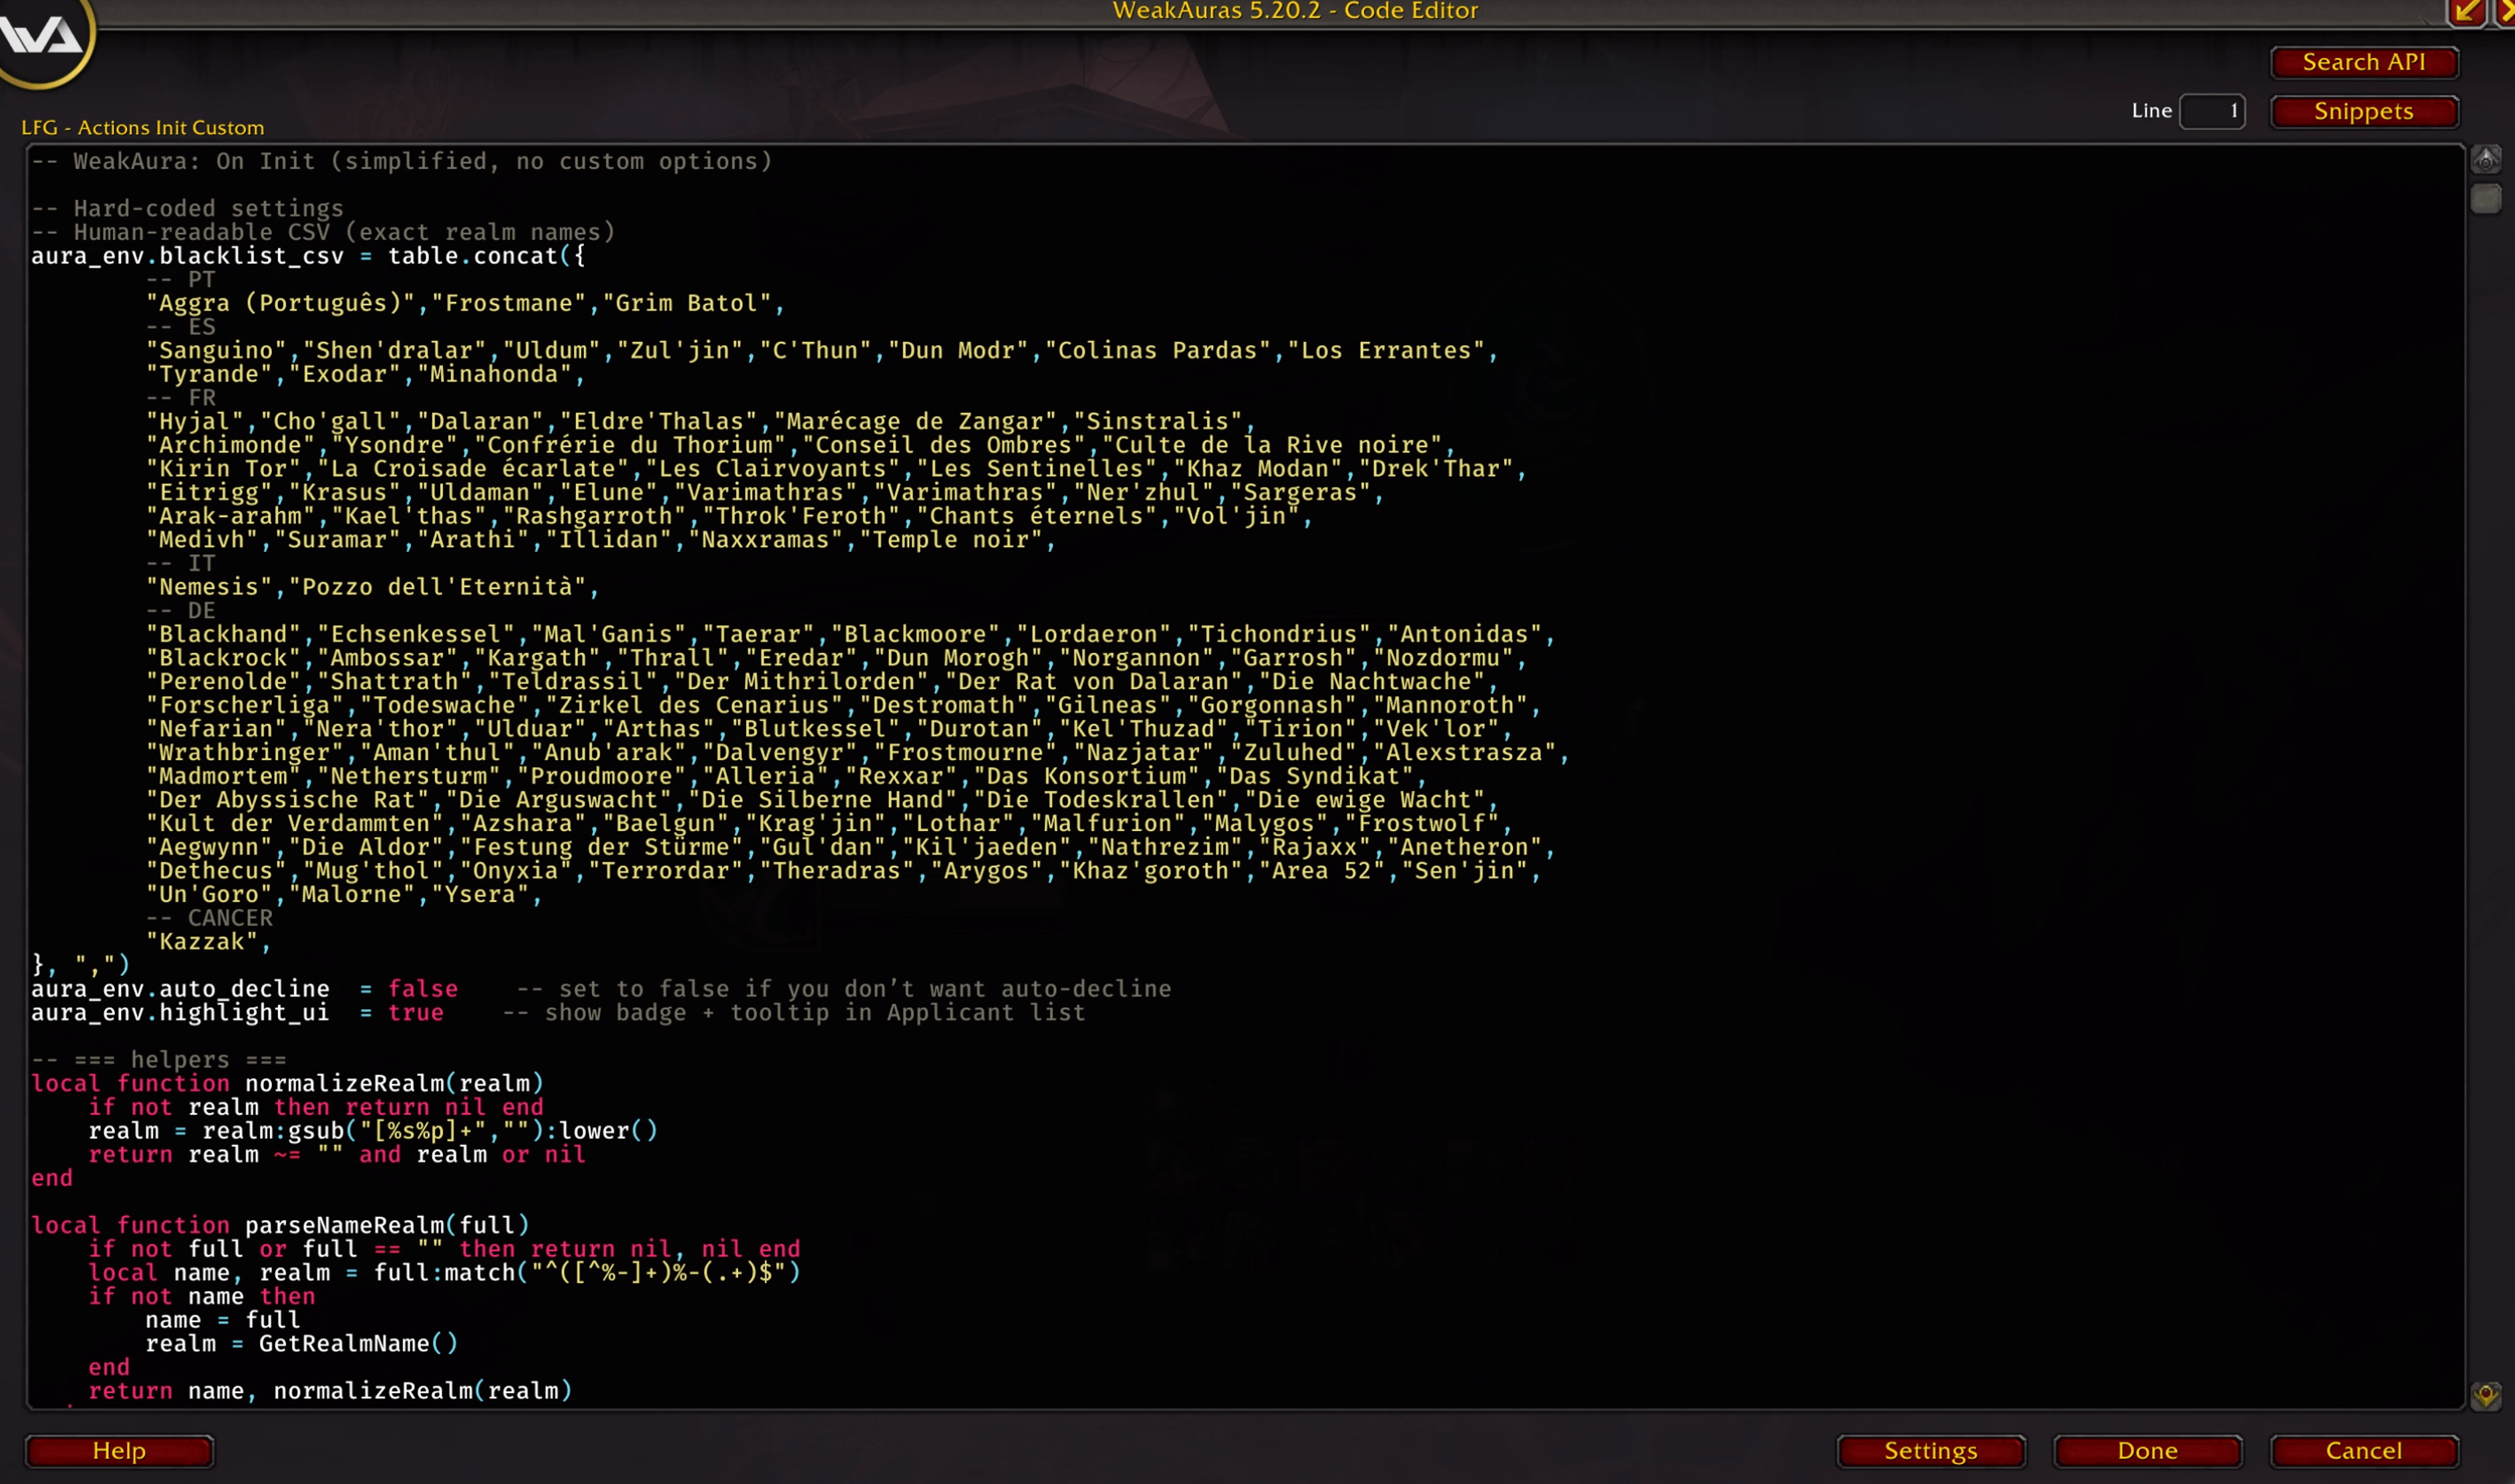The height and width of the screenshot is (1484, 2515).
Task: Focus the Line number input field
Action: [x=2212, y=111]
